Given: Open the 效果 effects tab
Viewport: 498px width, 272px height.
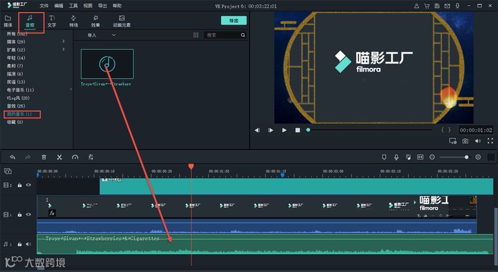Looking at the screenshot, I should pyautogui.click(x=95, y=21).
